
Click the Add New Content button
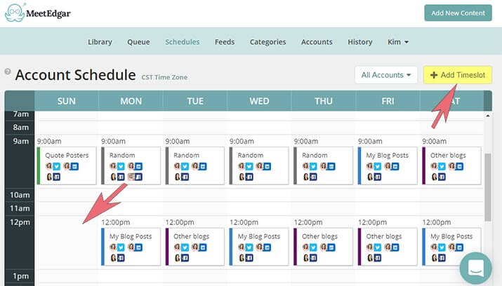[458, 13]
